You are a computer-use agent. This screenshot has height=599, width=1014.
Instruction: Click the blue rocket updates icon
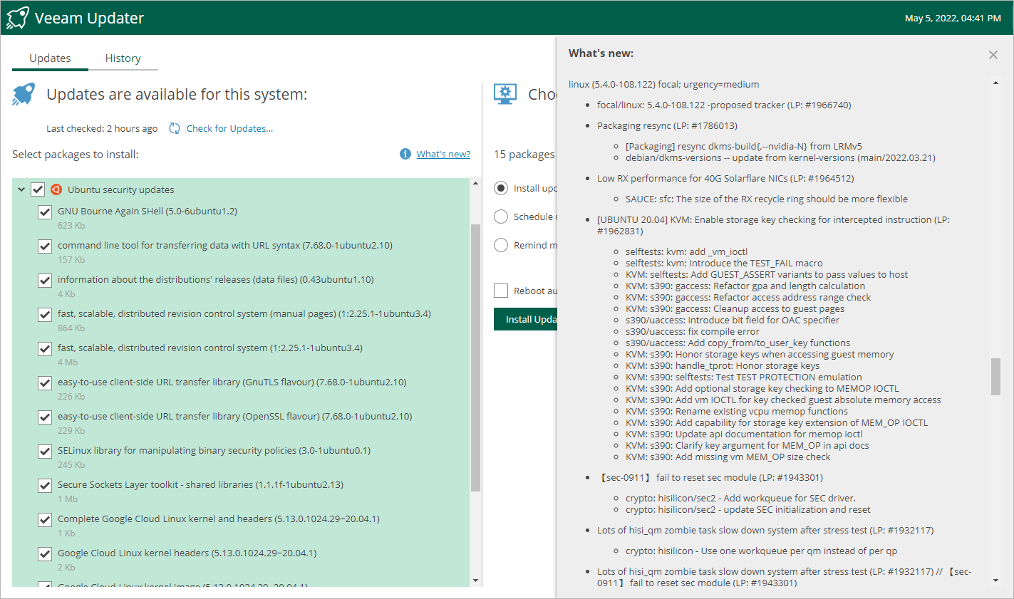pyautogui.click(x=24, y=94)
